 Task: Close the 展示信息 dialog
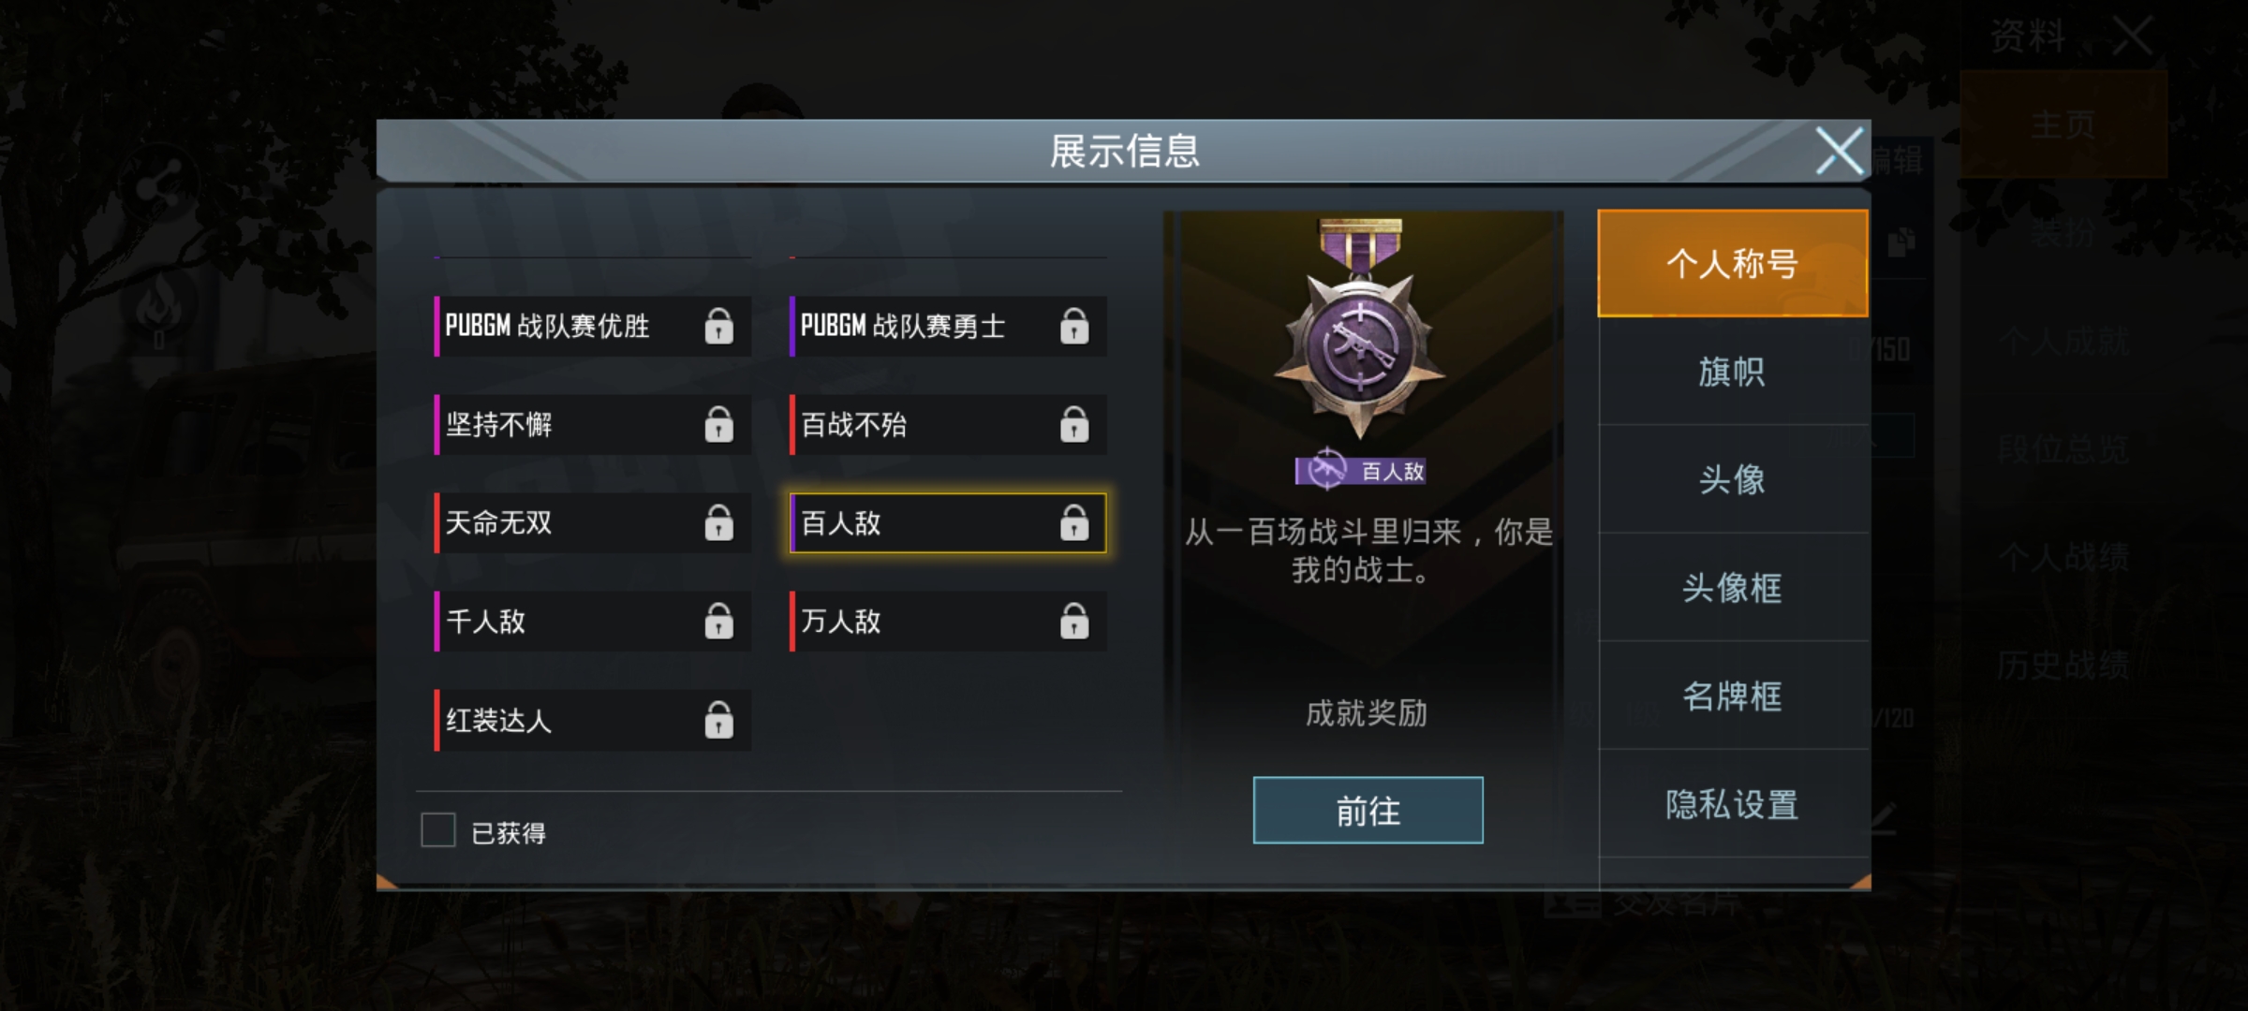1839,152
